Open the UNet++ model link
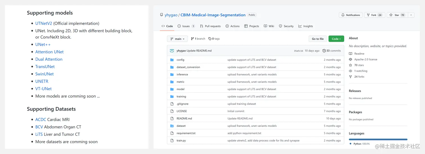Viewport: 425px width, 154px height. 43,44
